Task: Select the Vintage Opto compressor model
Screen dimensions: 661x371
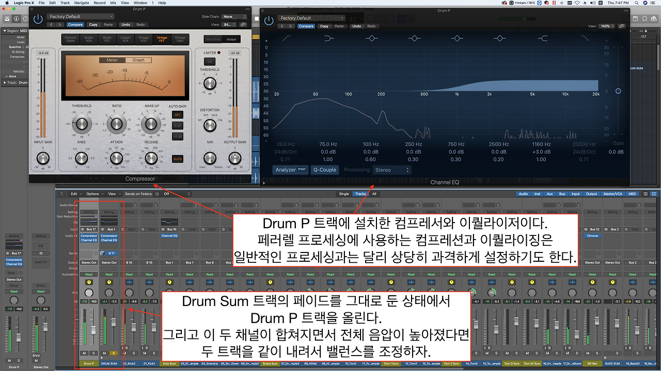Action: [180, 39]
